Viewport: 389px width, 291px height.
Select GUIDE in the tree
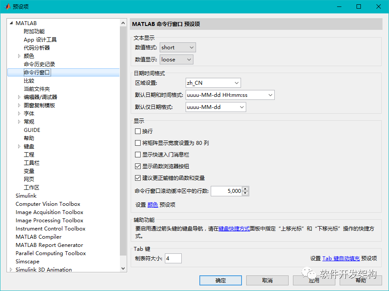tap(32, 130)
